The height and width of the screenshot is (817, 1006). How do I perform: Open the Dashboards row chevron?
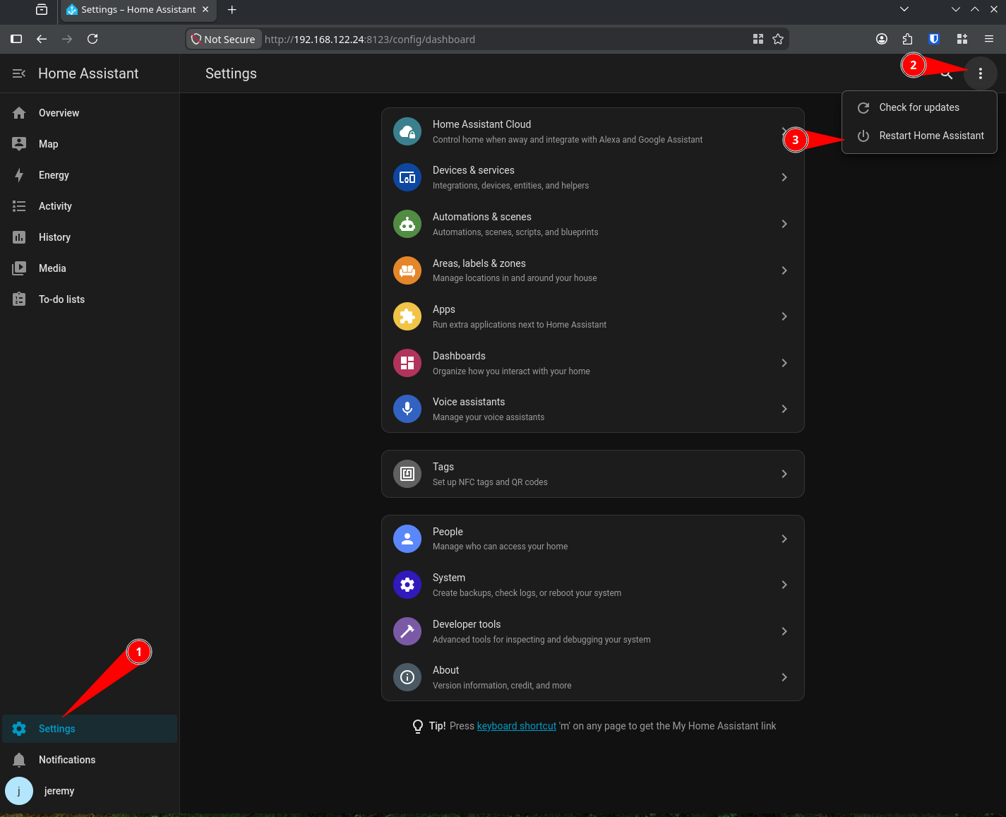coord(784,363)
